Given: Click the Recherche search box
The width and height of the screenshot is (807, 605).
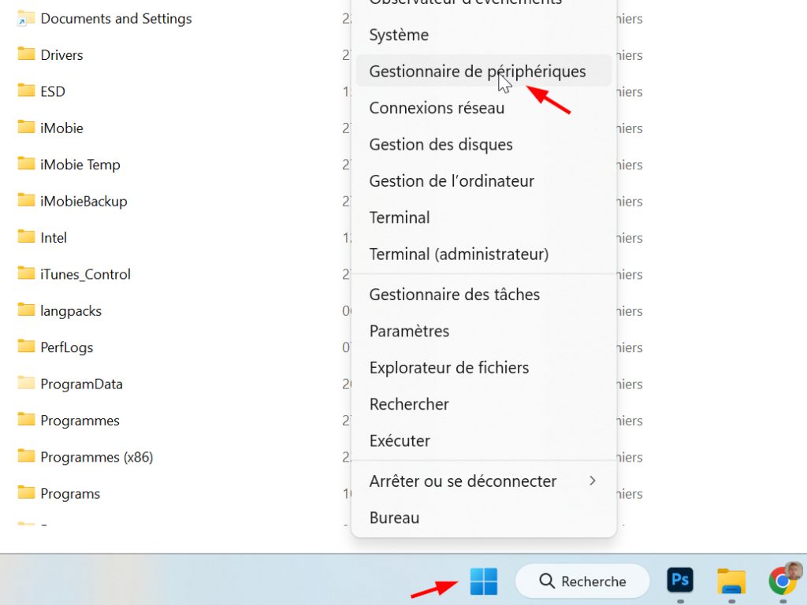Looking at the screenshot, I should (582, 581).
